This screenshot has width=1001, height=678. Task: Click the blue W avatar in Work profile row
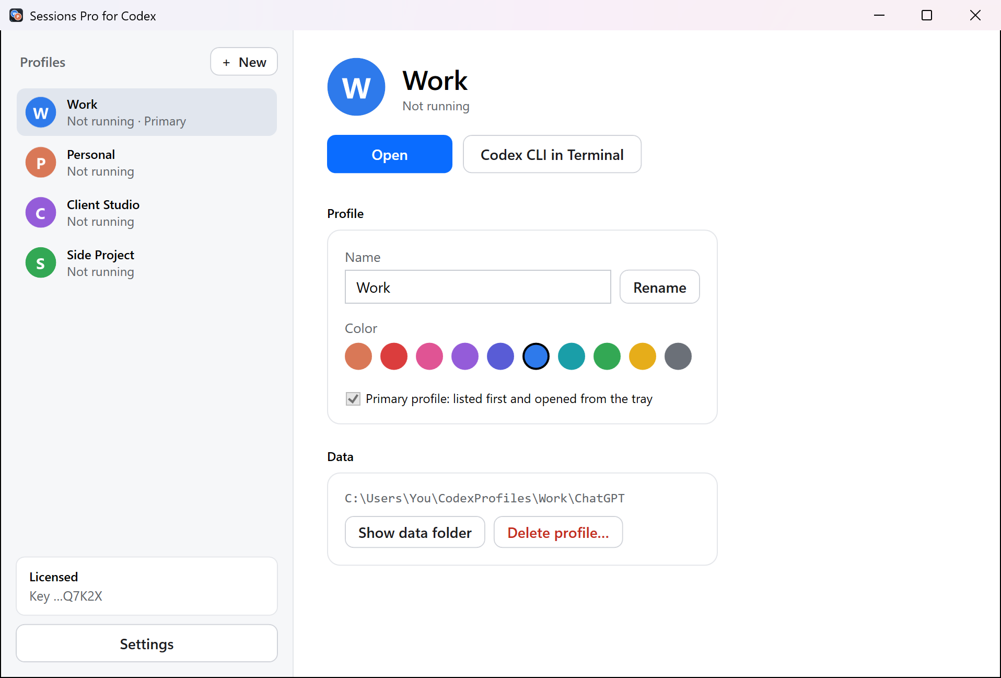(x=41, y=112)
